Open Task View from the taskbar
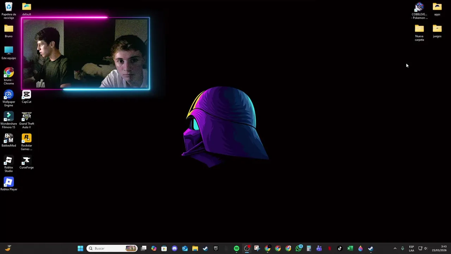The width and height of the screenshot is (451, 254). [144, 248]
